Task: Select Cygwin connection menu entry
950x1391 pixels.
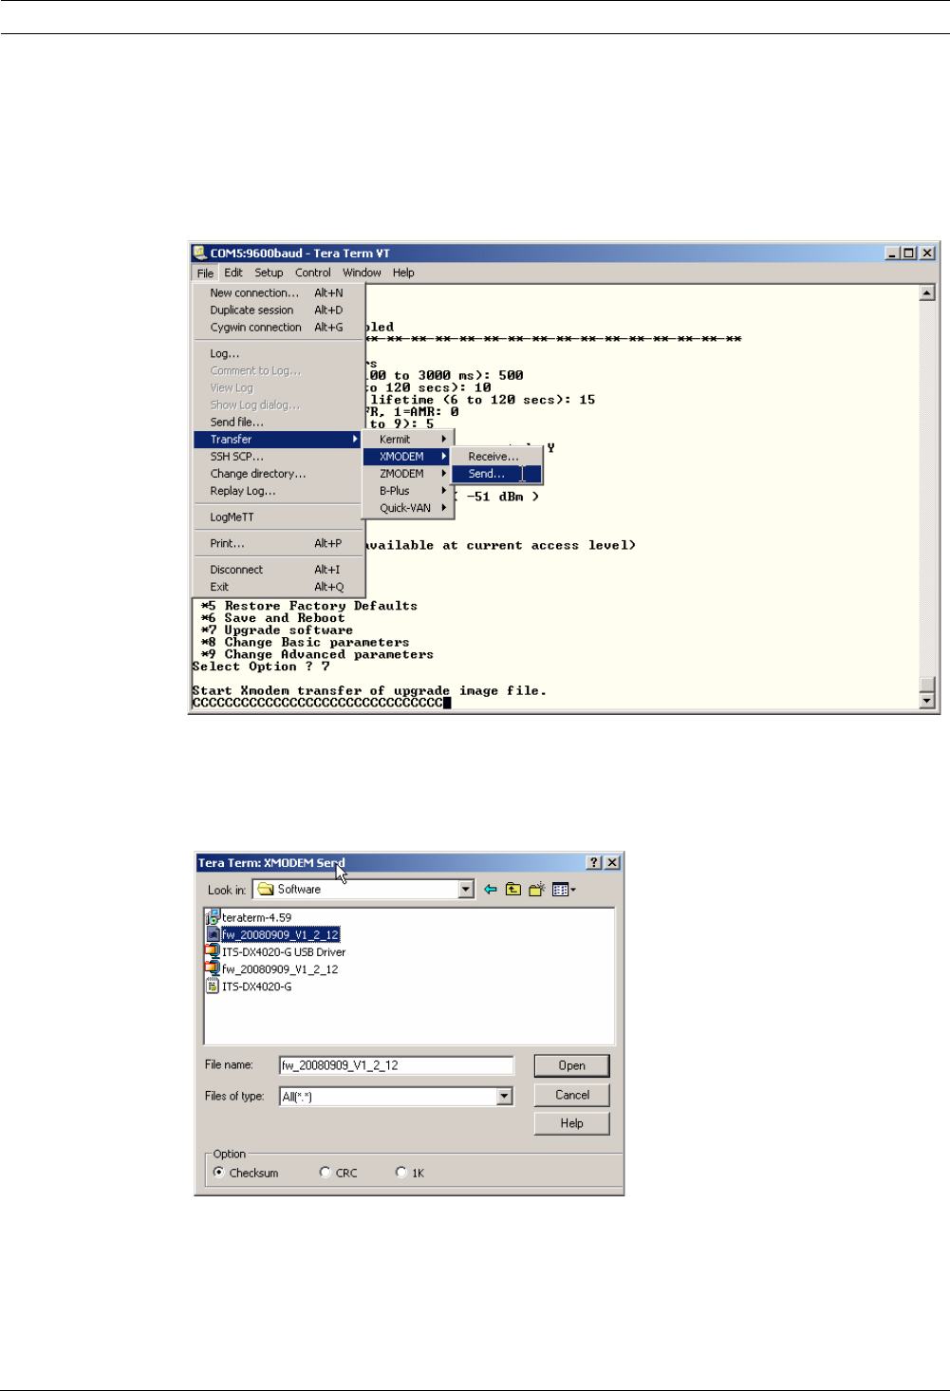Action: point(279,328)
